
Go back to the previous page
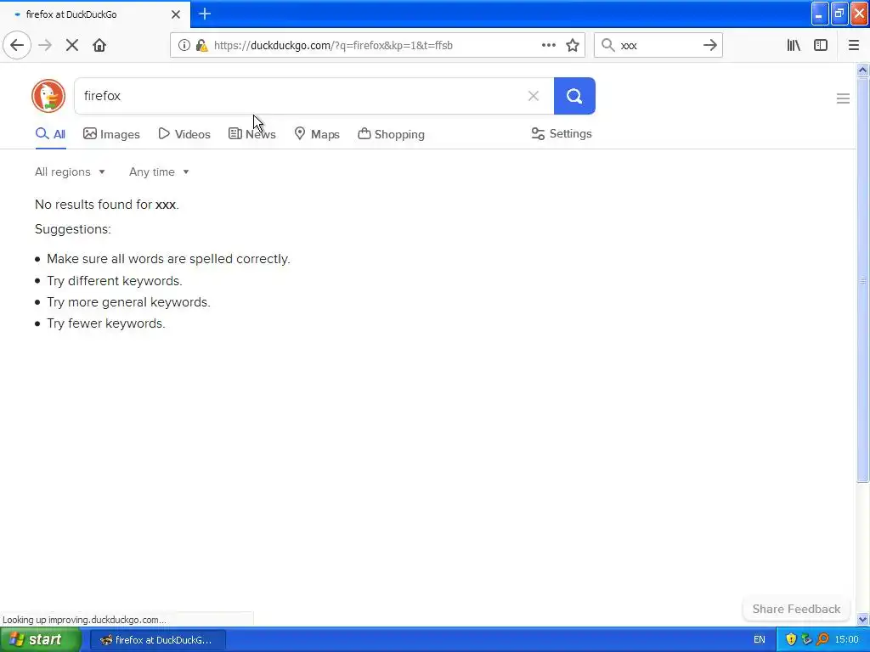pos(17,46)
